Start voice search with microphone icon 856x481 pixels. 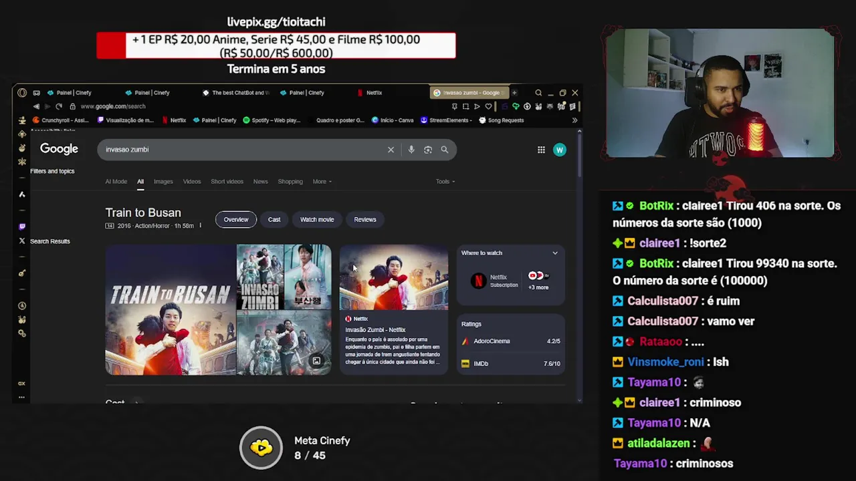point(411,150)
